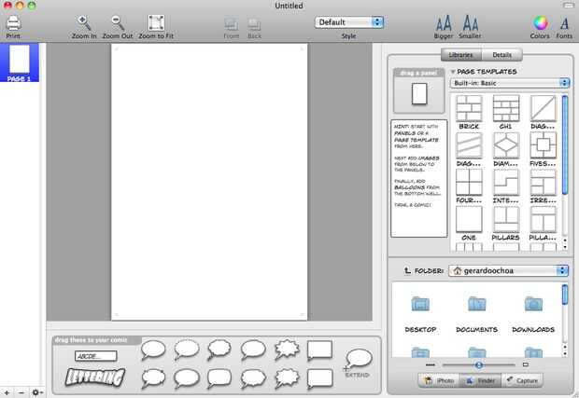Click the large thumbnail size icon right of slider

point(526,364)
